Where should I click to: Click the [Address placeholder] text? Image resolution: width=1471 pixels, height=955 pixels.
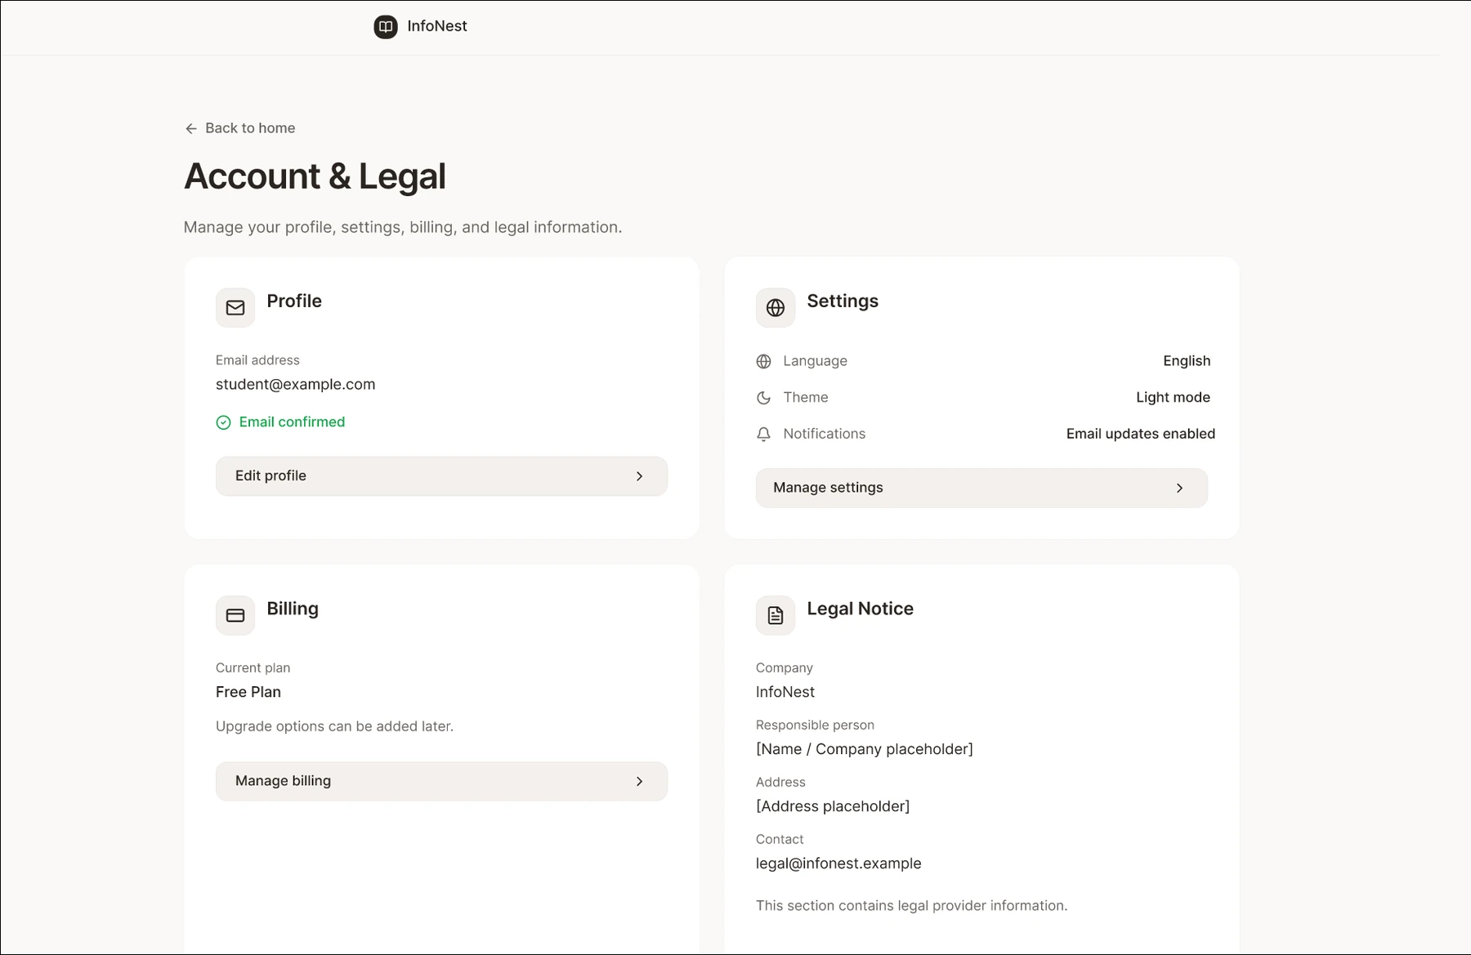[833, 806]
